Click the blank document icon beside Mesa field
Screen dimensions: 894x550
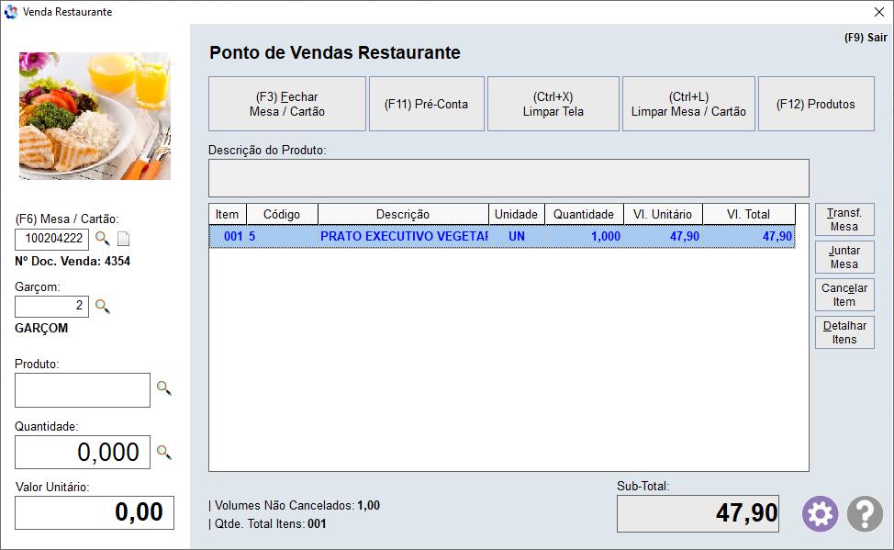point(124,240)
